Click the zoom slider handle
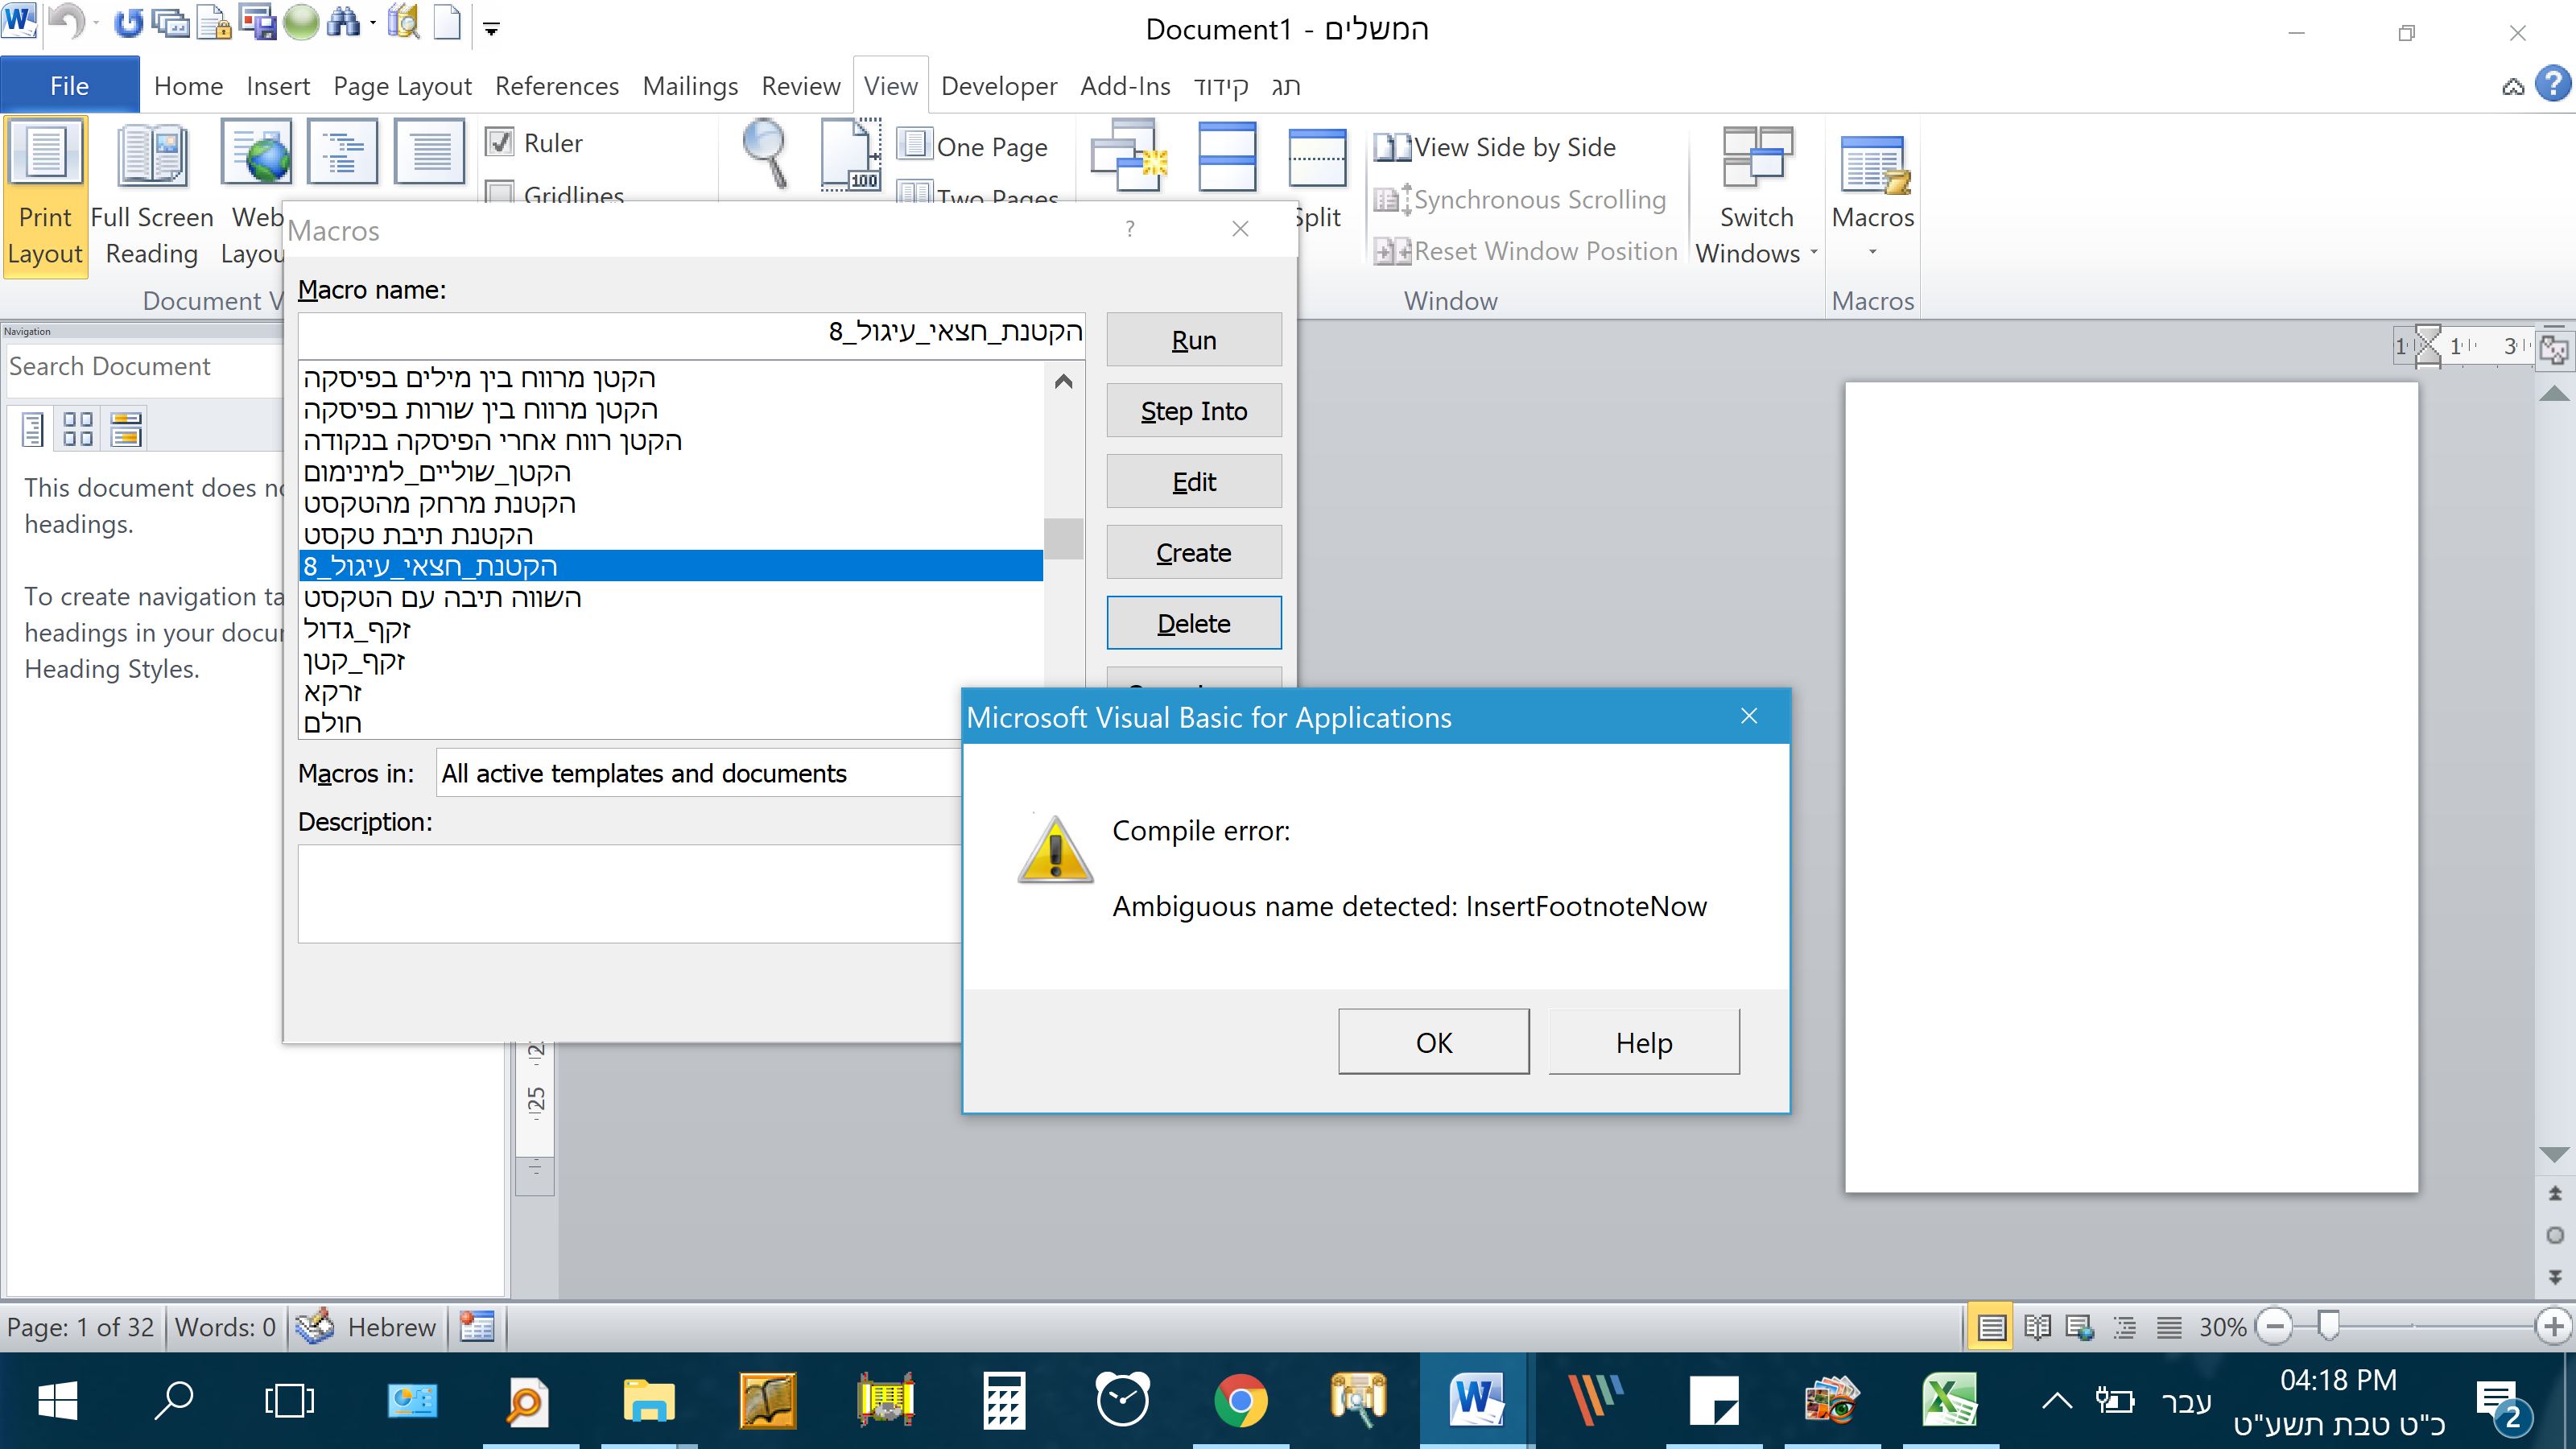 point(2329,1326)
